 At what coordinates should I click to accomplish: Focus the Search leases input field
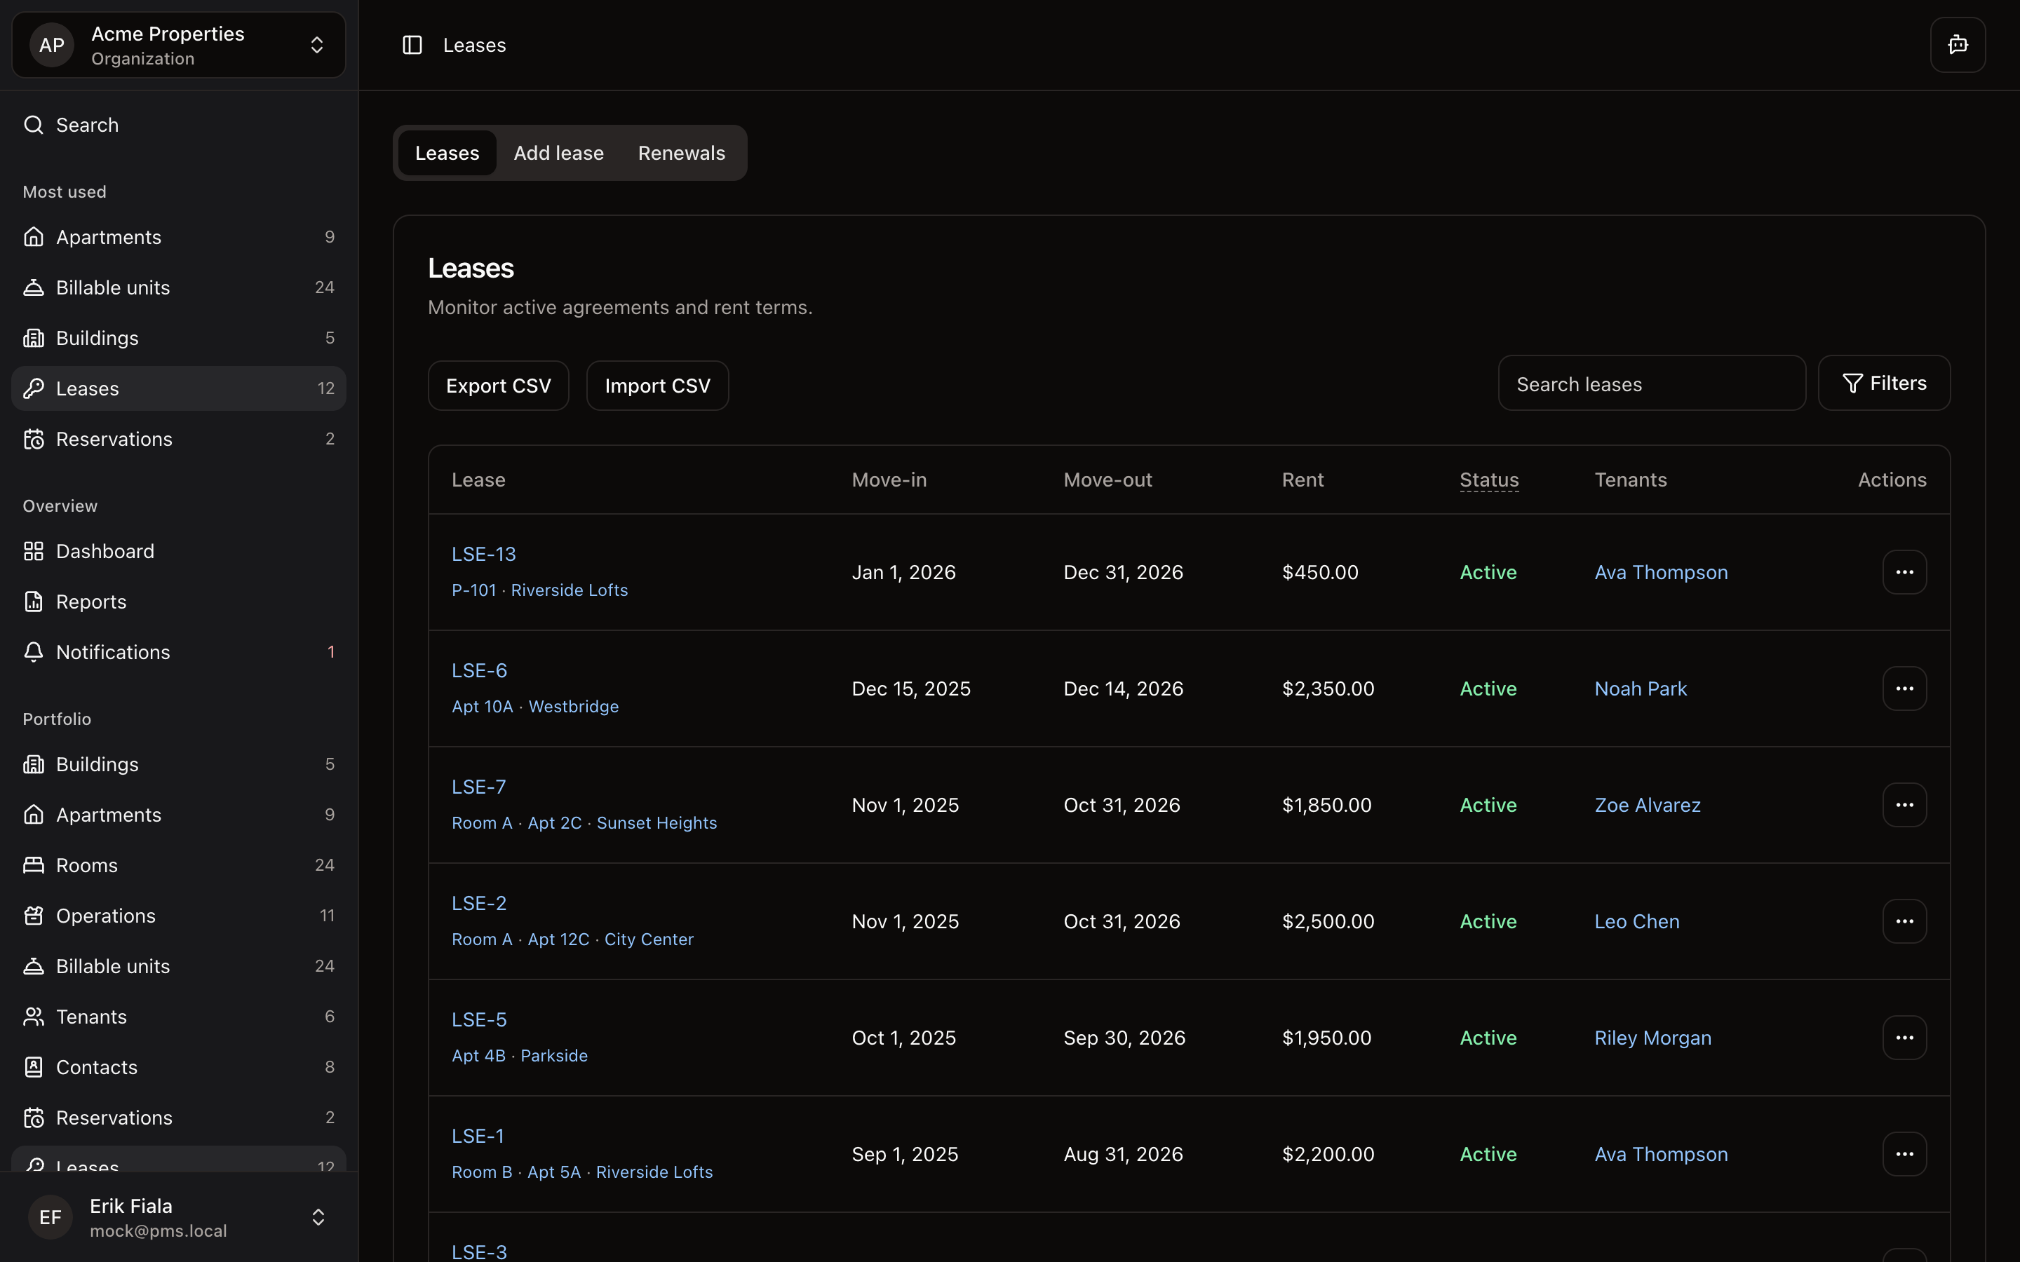(1651, 384)
